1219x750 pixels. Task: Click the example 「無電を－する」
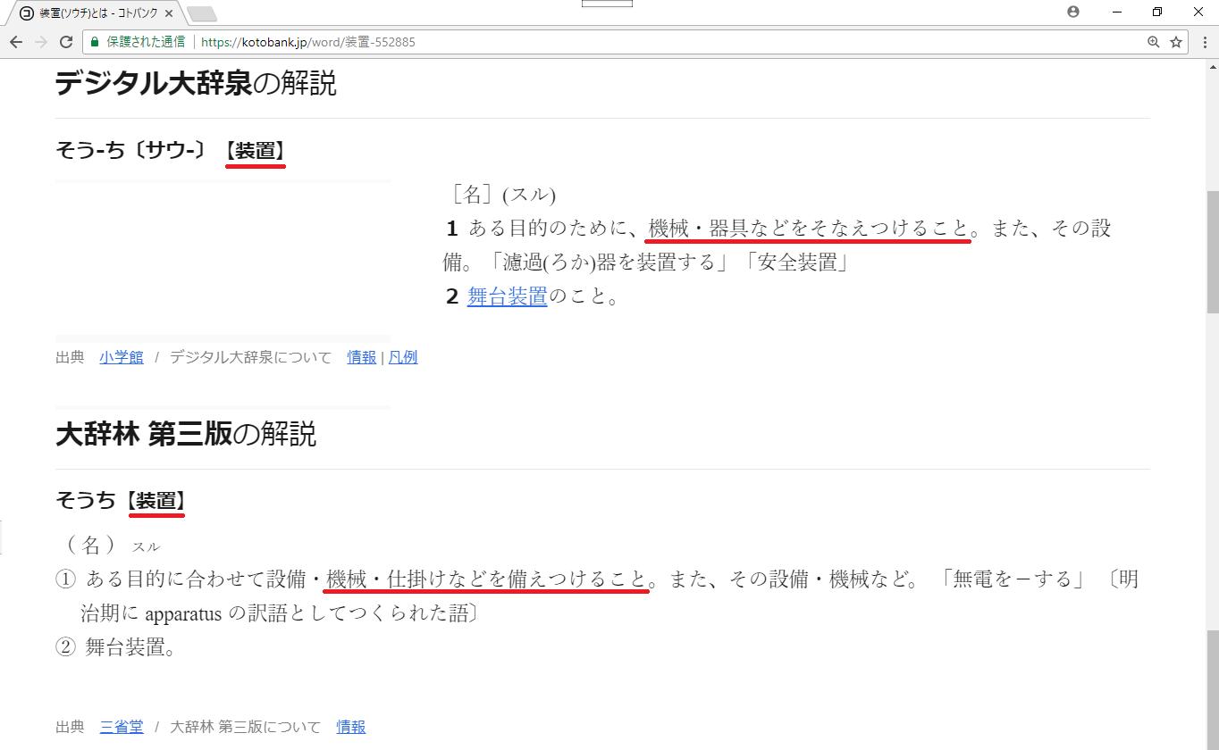pyautogui.click(x=1013, y=579)
